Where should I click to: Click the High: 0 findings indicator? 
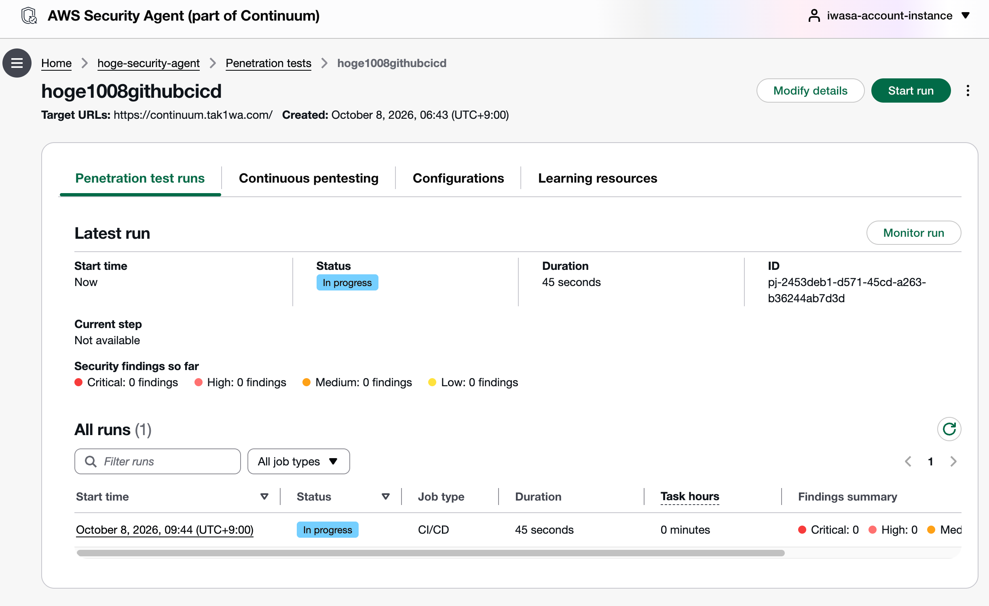(x=240, y=382)
